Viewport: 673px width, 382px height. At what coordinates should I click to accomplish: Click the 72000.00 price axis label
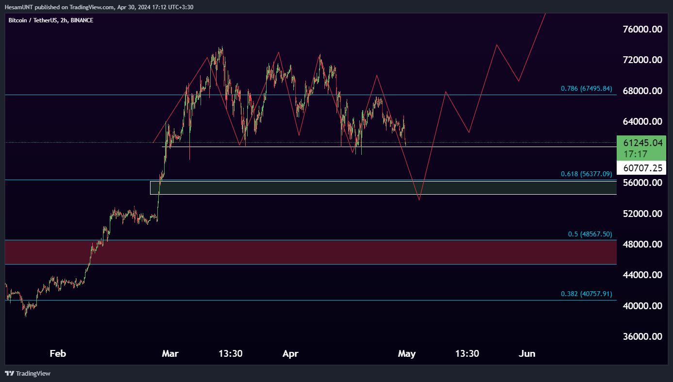click(642, 60)
